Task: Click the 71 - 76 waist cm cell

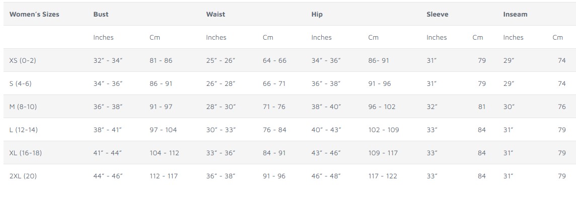Action: click(x=274, y=107)
